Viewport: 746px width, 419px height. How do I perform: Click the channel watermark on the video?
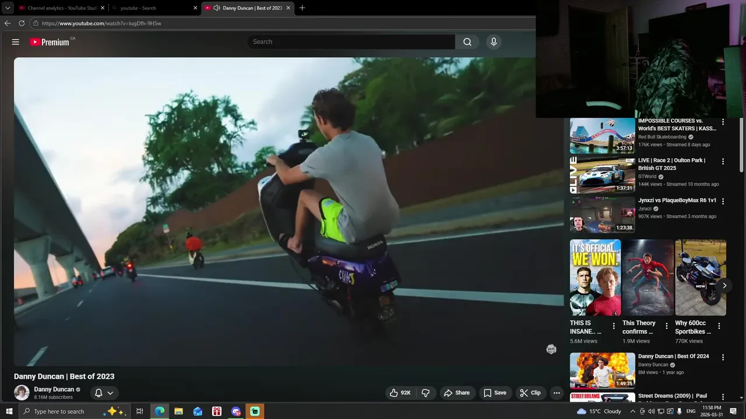551,349
